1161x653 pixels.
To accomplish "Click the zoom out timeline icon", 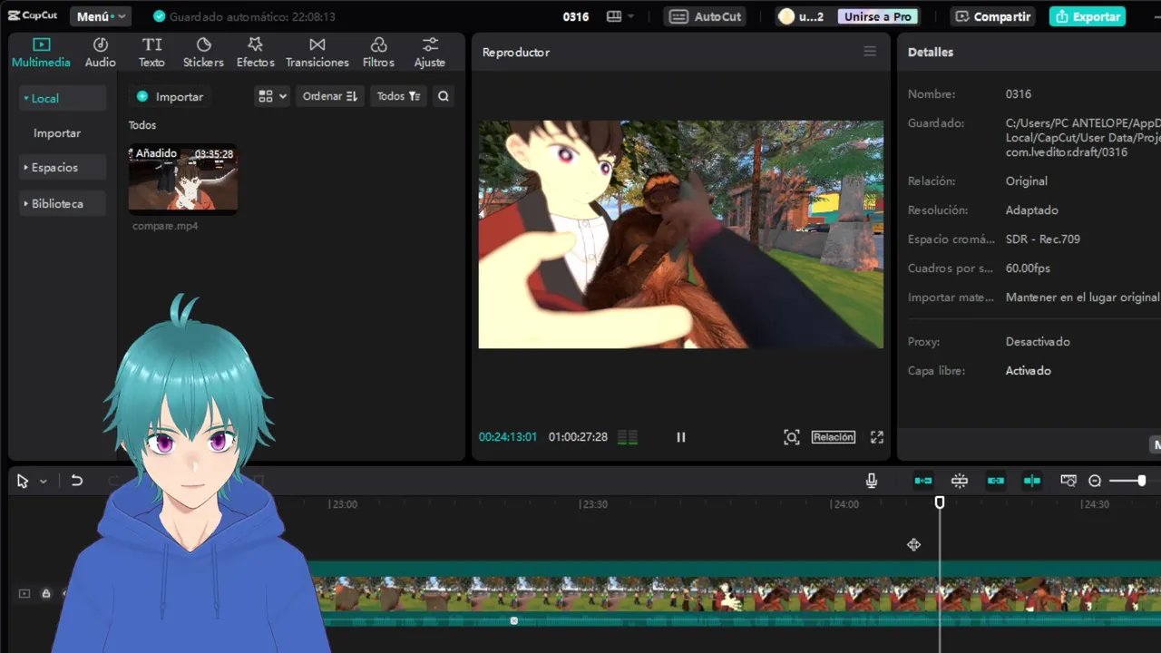I will 1095,481.
